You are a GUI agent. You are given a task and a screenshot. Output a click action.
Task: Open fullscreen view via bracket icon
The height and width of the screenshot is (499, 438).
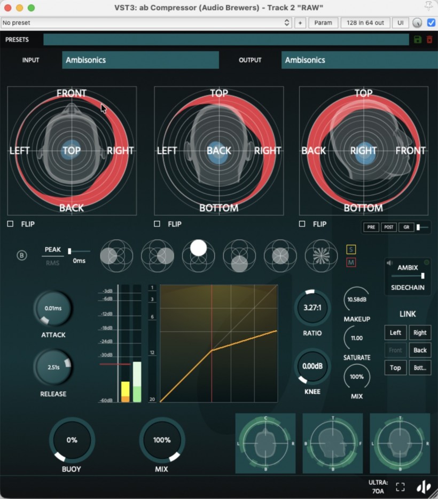(x=400, y=487)
